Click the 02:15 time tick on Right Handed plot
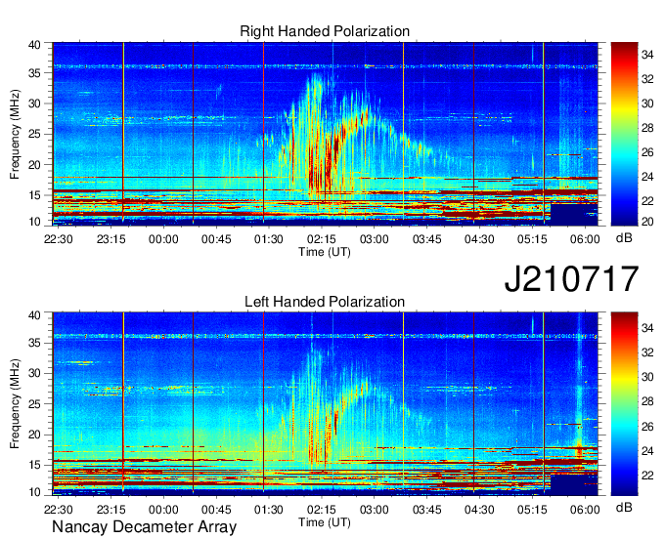The width and height of the screenshot is (665, 539). (x=322, y=239)
